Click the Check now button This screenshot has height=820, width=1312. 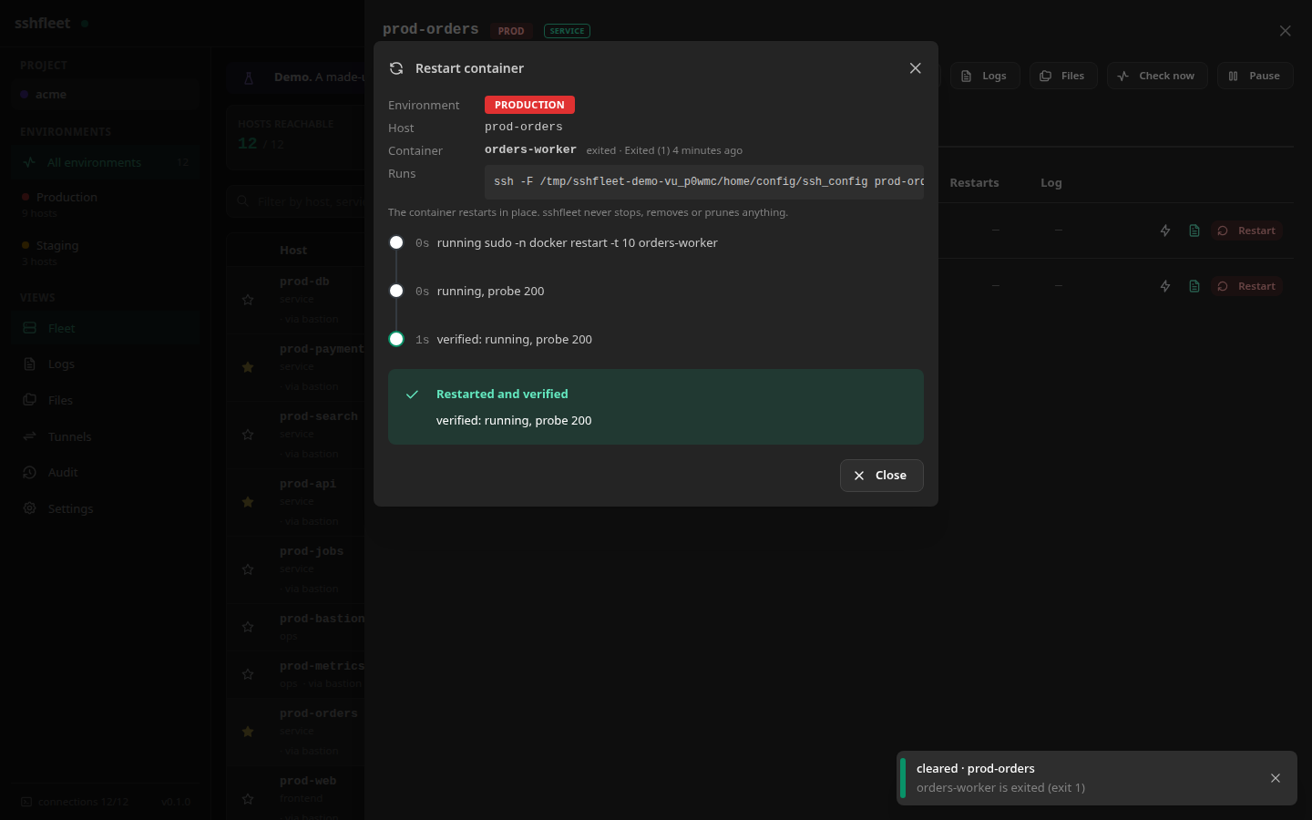(x=1157, y=76)
